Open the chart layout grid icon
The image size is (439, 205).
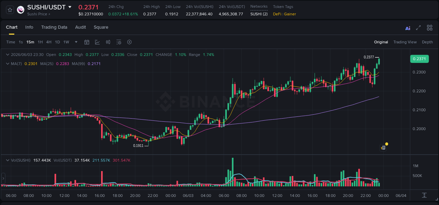click(x=430, y=28)
